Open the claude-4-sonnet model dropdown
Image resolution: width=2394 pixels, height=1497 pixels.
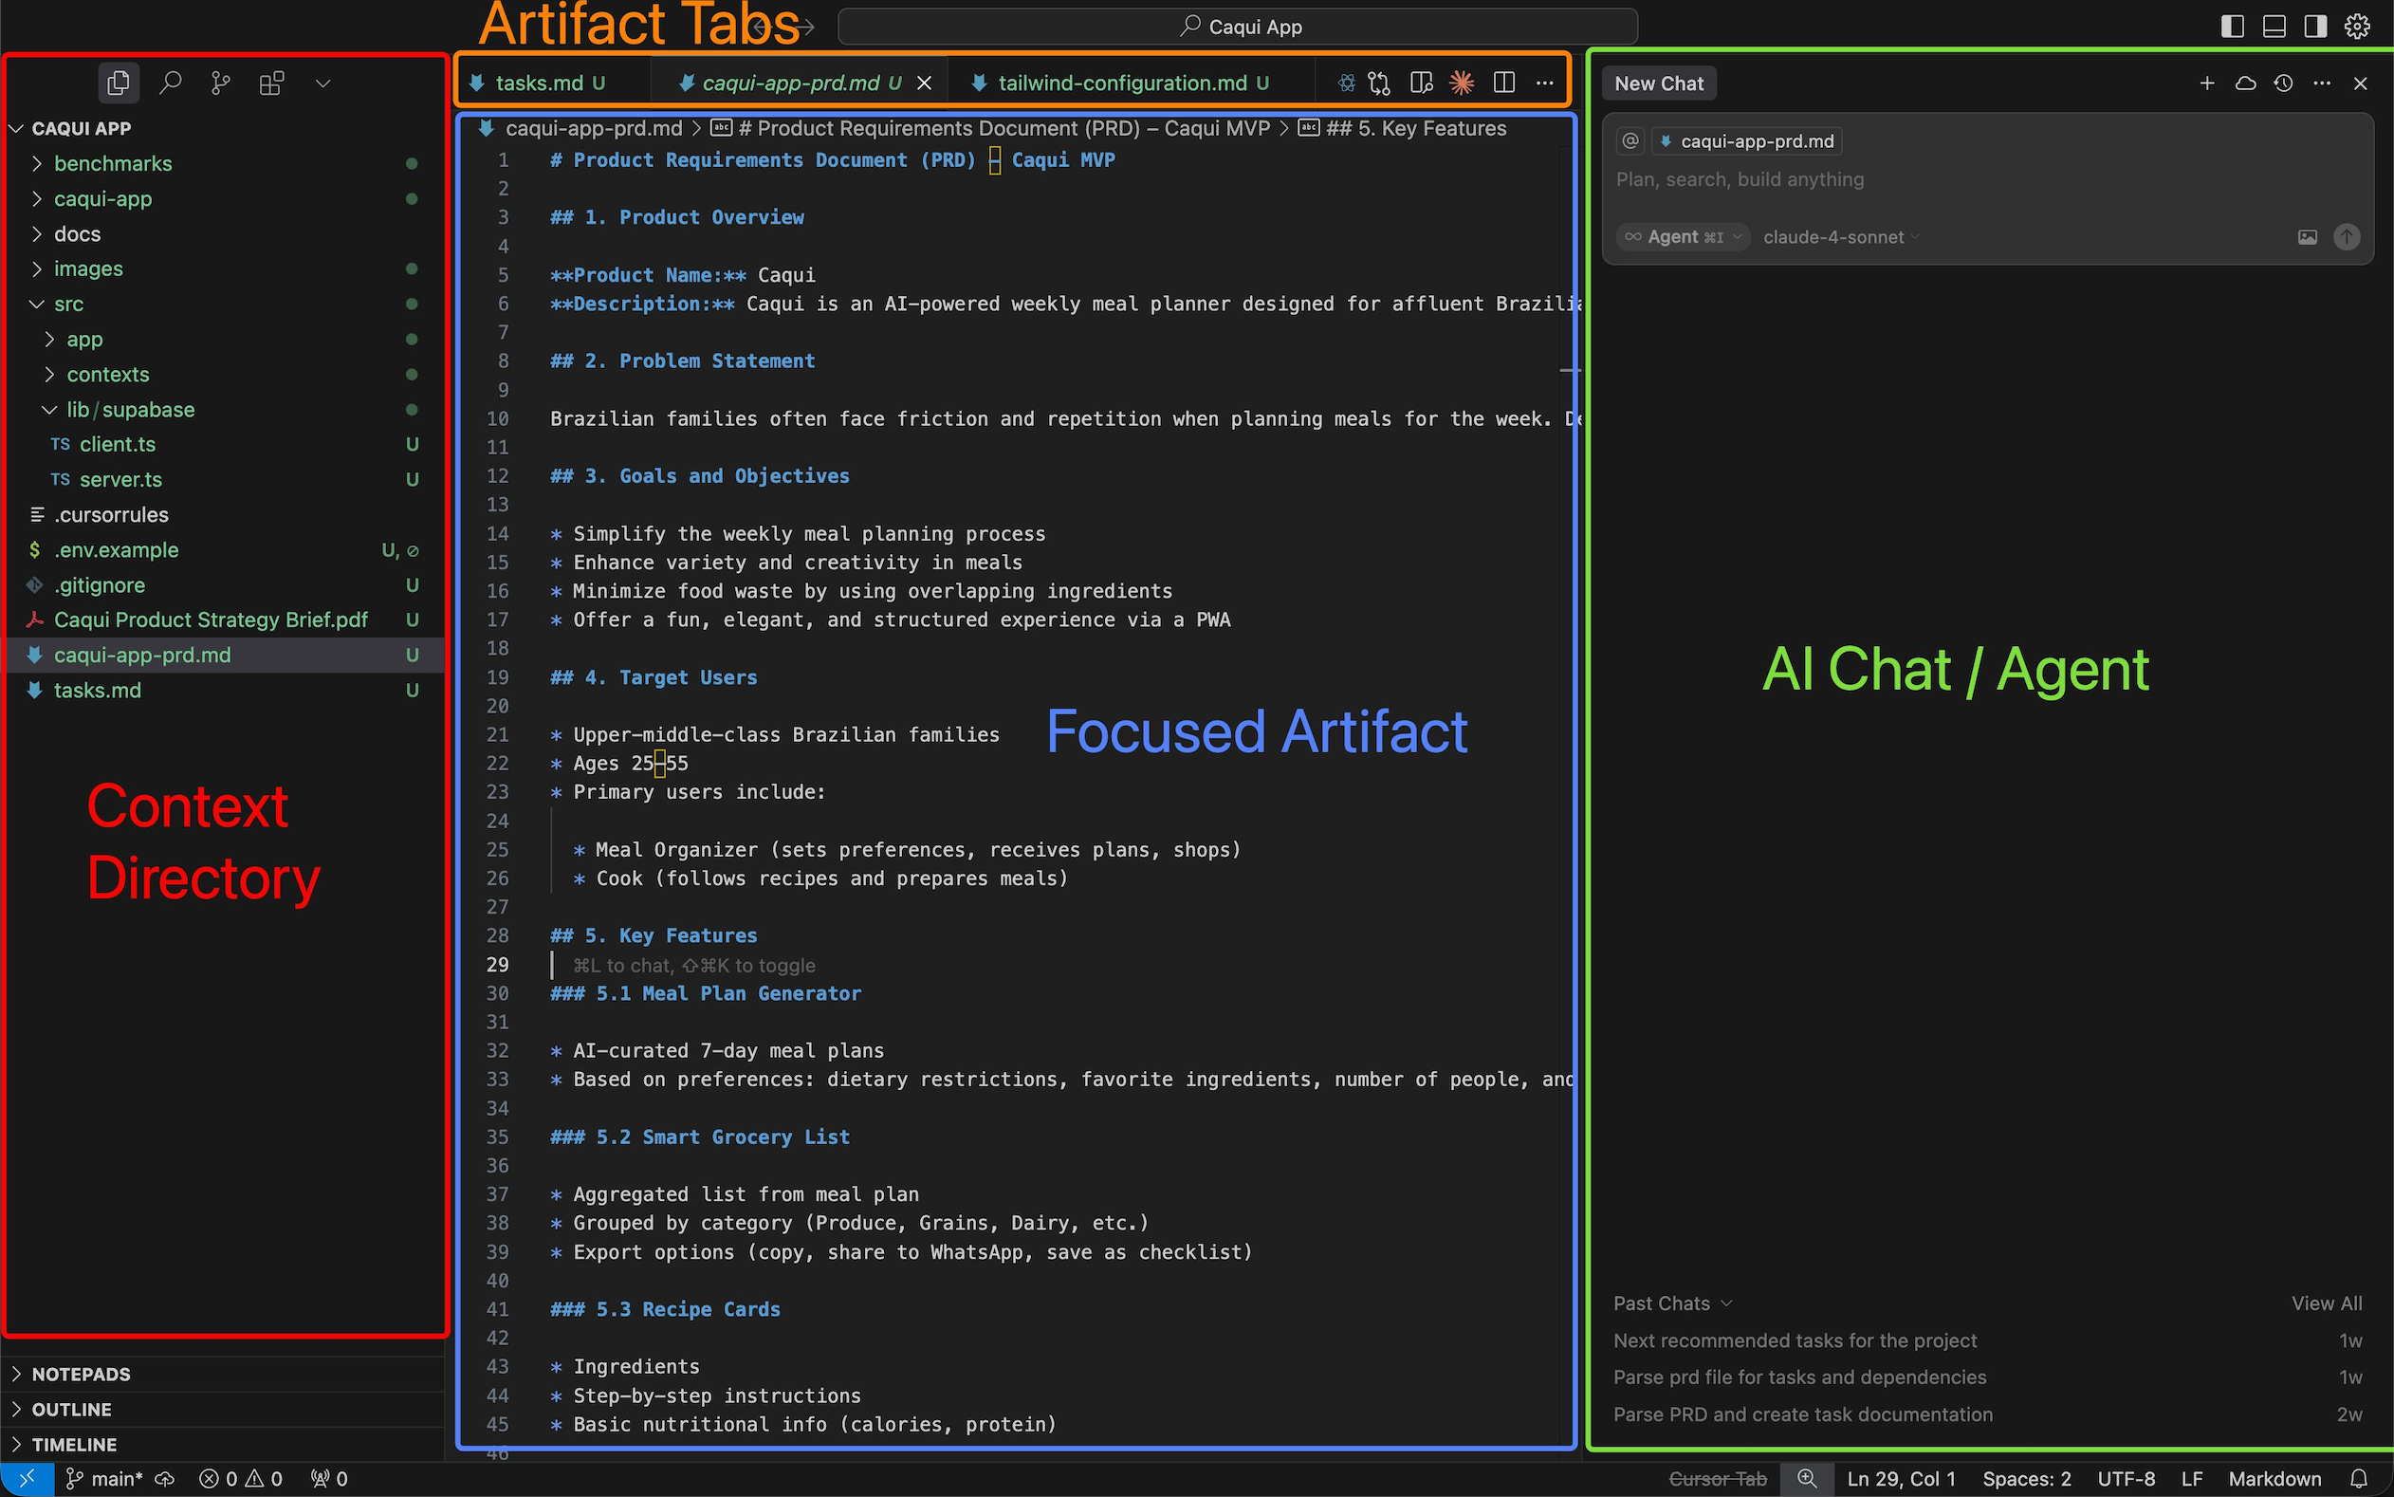(x=1841, y=237)
